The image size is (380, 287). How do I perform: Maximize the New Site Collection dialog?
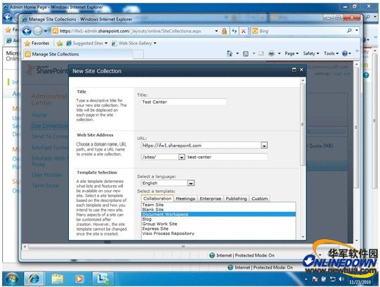click(x=294, y=70)
